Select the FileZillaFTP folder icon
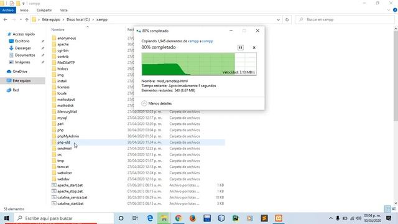This screenshot has height=224, width=398. click(x=54, y=62)
